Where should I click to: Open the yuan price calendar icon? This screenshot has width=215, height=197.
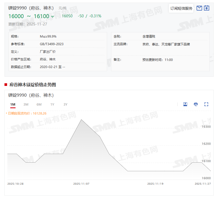tap(207, 8)
